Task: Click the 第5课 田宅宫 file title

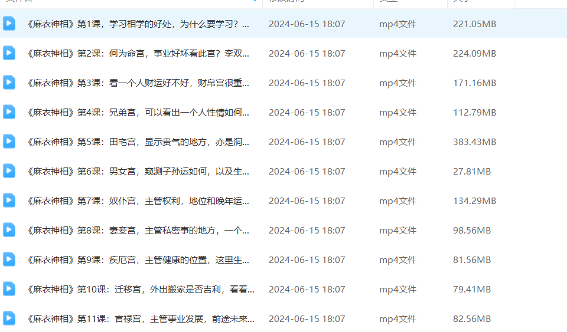Action: [138, 142]
